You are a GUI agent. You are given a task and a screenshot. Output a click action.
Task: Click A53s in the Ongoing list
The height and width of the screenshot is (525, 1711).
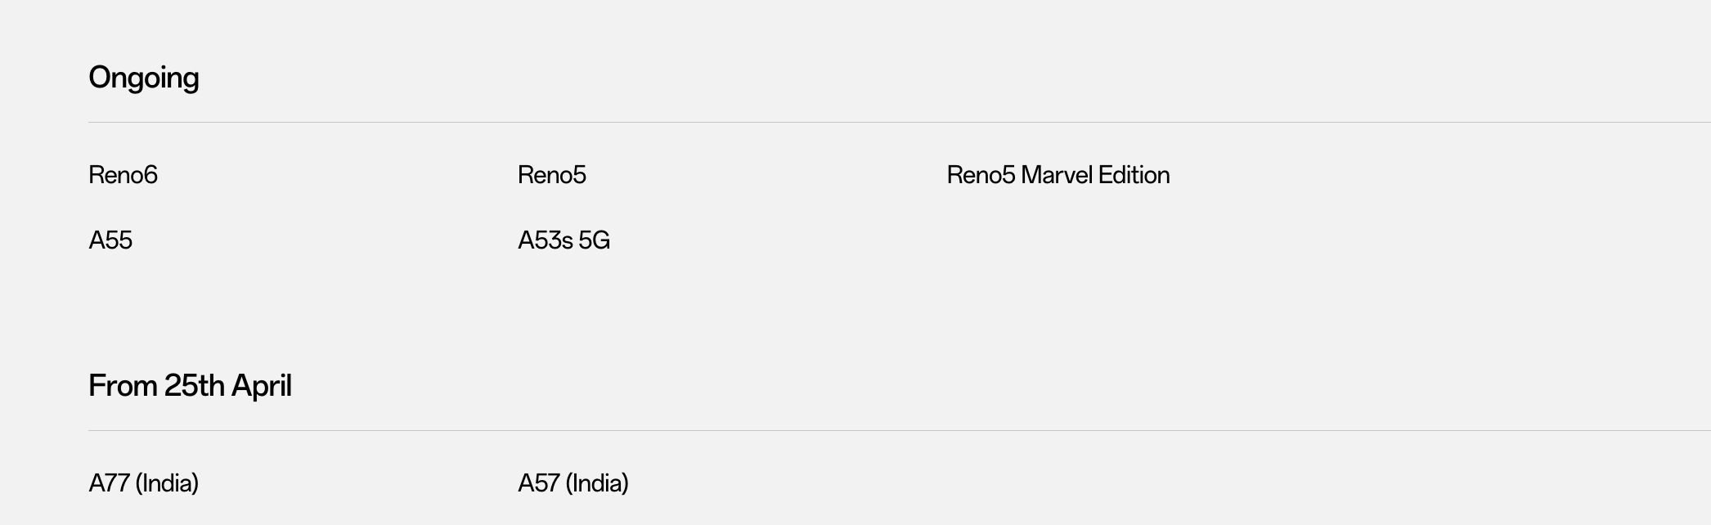click(x=546, y=240)
